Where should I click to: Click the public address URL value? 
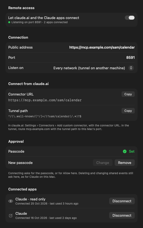(102, 47)
